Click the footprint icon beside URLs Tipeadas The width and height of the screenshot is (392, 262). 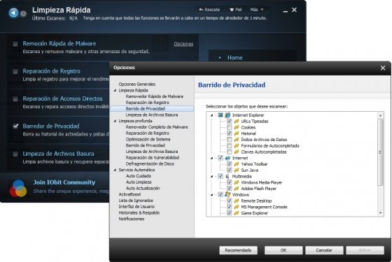[x=237, y=122]
